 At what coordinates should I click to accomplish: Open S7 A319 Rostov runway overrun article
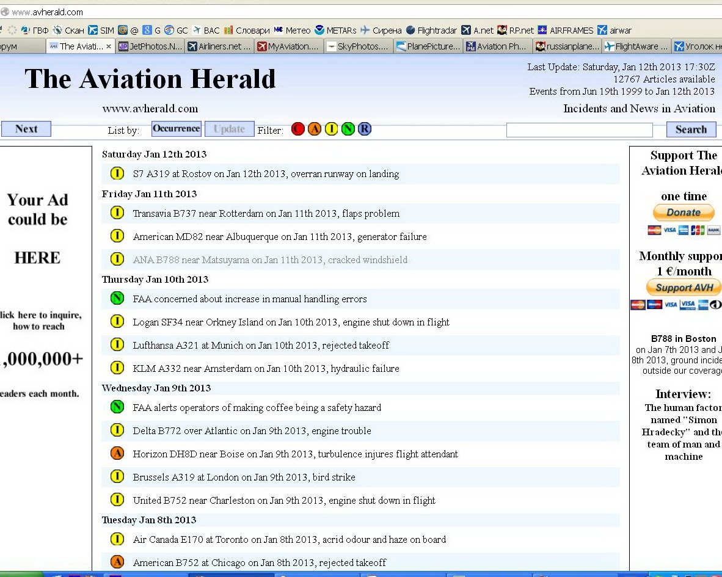(x=266, y=174)
